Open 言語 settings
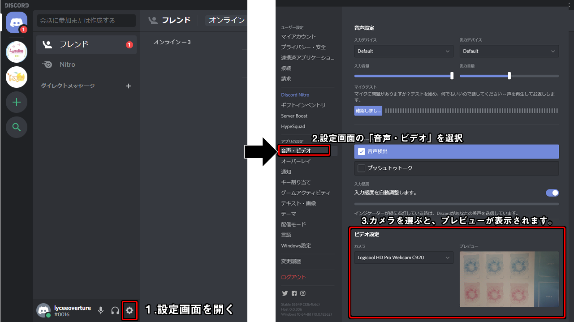 (286, 235)
